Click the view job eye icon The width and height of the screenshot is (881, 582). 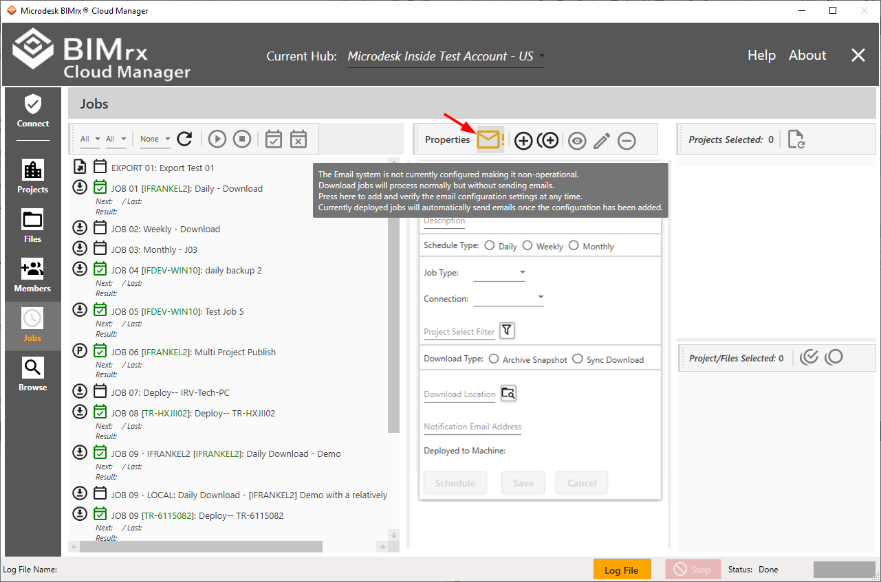[576, 141]
